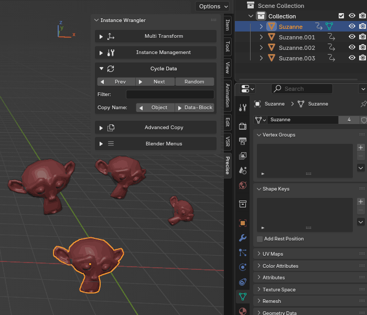Screen dimensions: 367x315
Task: Open the Edit sidebar tab
Action: coord(228,122)
